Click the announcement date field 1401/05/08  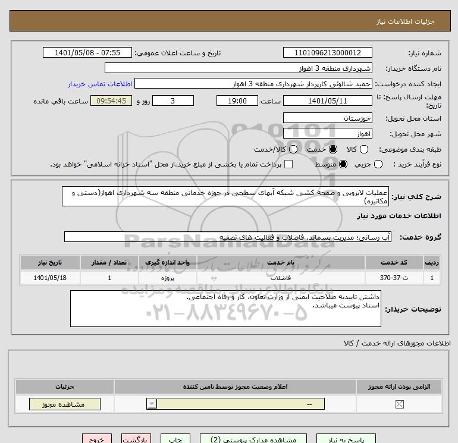[x=87, y=52]
